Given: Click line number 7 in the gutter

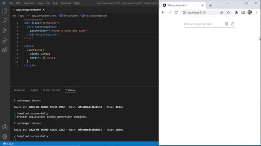Looking at the screenshot, I should pyautogui.click(x=18, y=46).
